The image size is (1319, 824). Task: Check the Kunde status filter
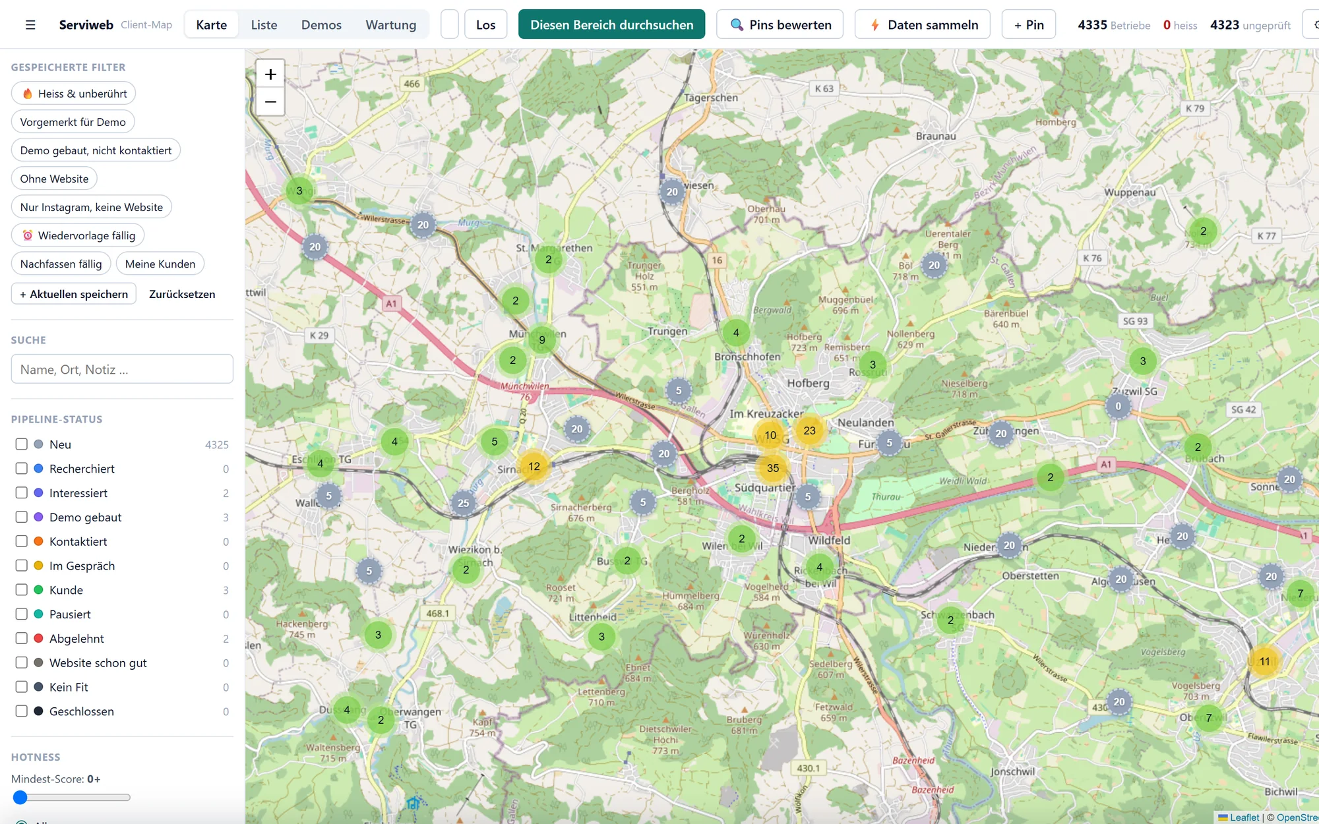click(21, 590)
